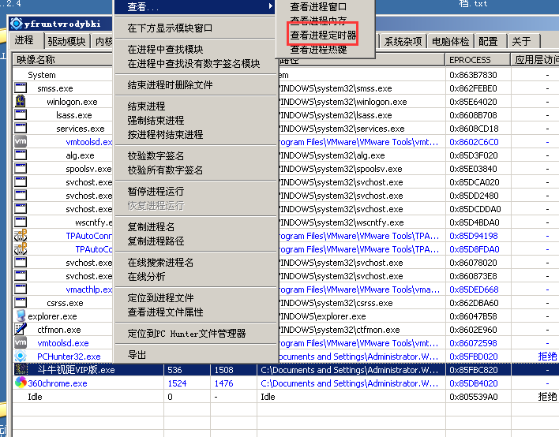The width and height of the screenshot is (559, 437).
Task: Click the alg.exe window icon
Action: click(21, 155)
